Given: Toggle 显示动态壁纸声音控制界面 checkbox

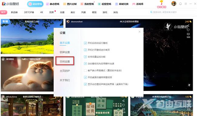Looking at the screenshot, I should [x=85, y=84].
